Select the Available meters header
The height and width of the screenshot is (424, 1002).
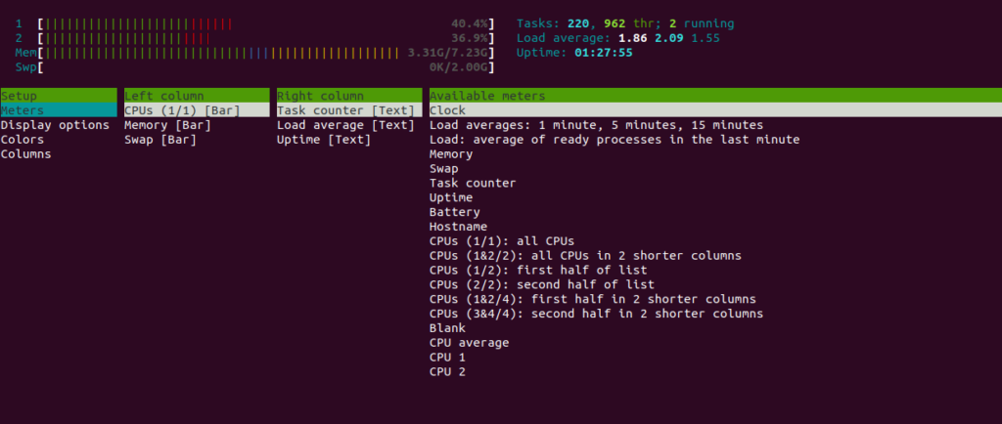[715, 96]
